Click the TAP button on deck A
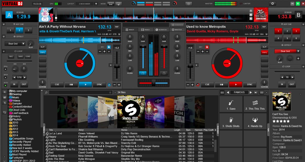 point(117,27)
